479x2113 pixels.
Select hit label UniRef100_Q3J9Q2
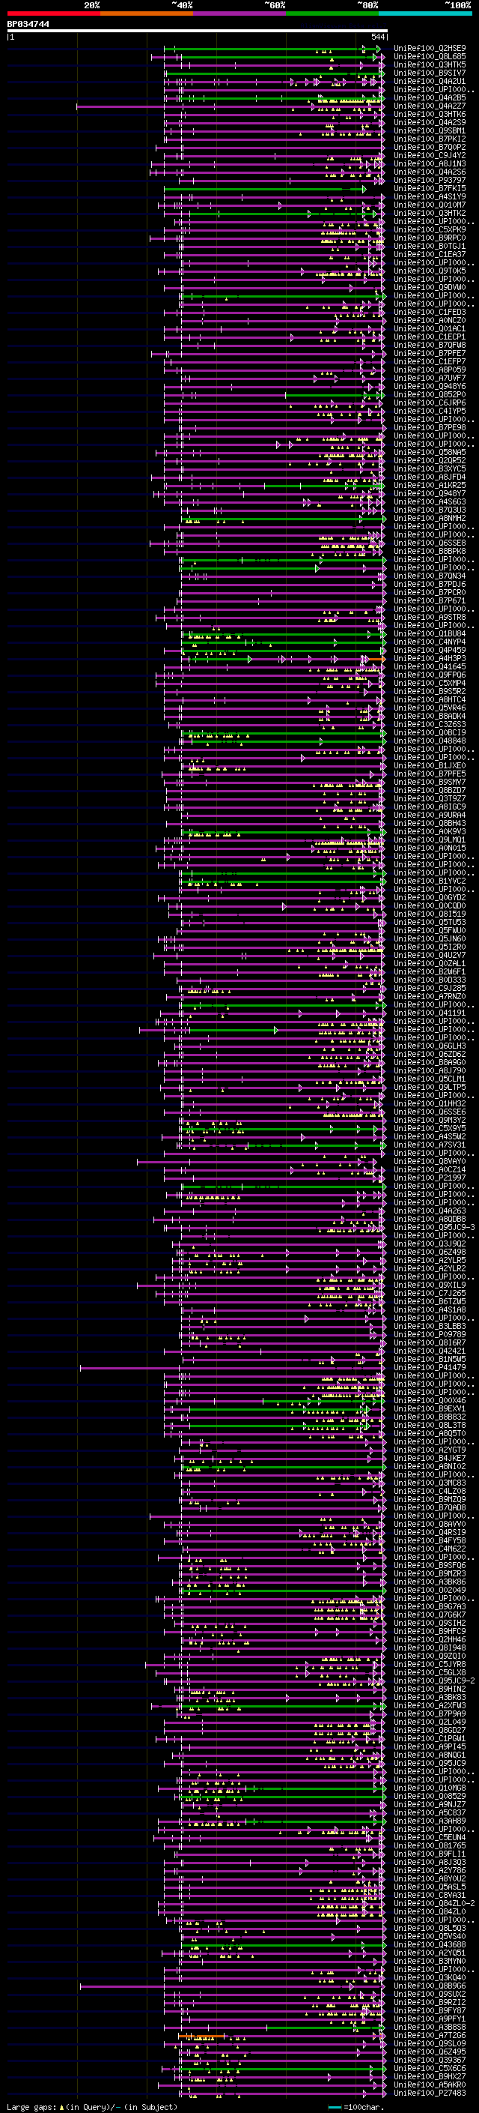click(x=429, y=1244)
